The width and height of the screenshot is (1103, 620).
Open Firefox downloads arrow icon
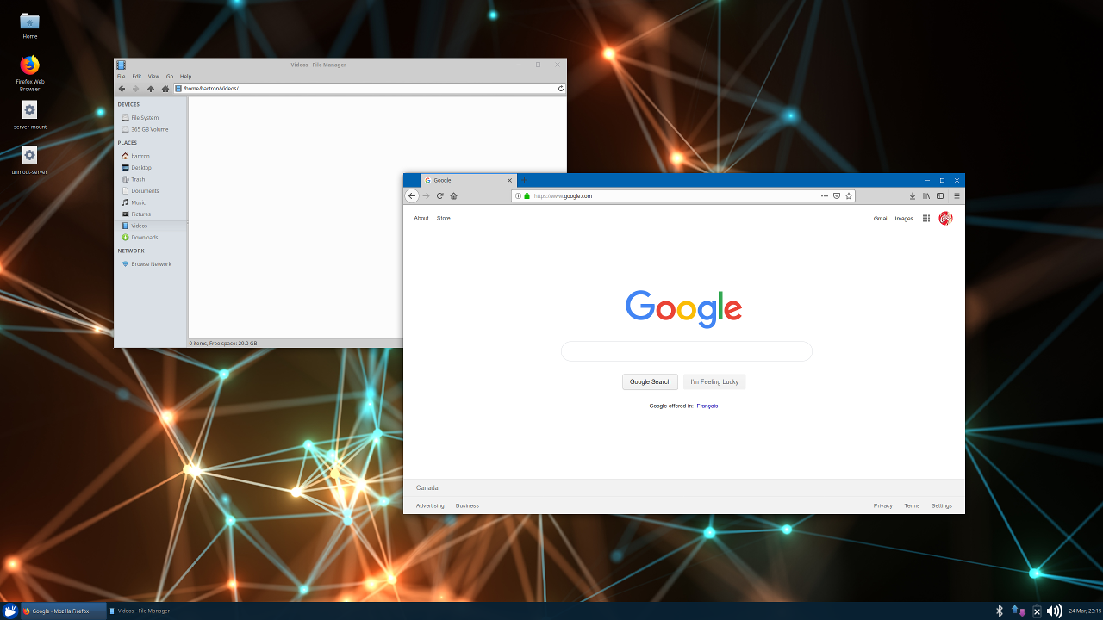pyautogui.click(x=913, y=196)
